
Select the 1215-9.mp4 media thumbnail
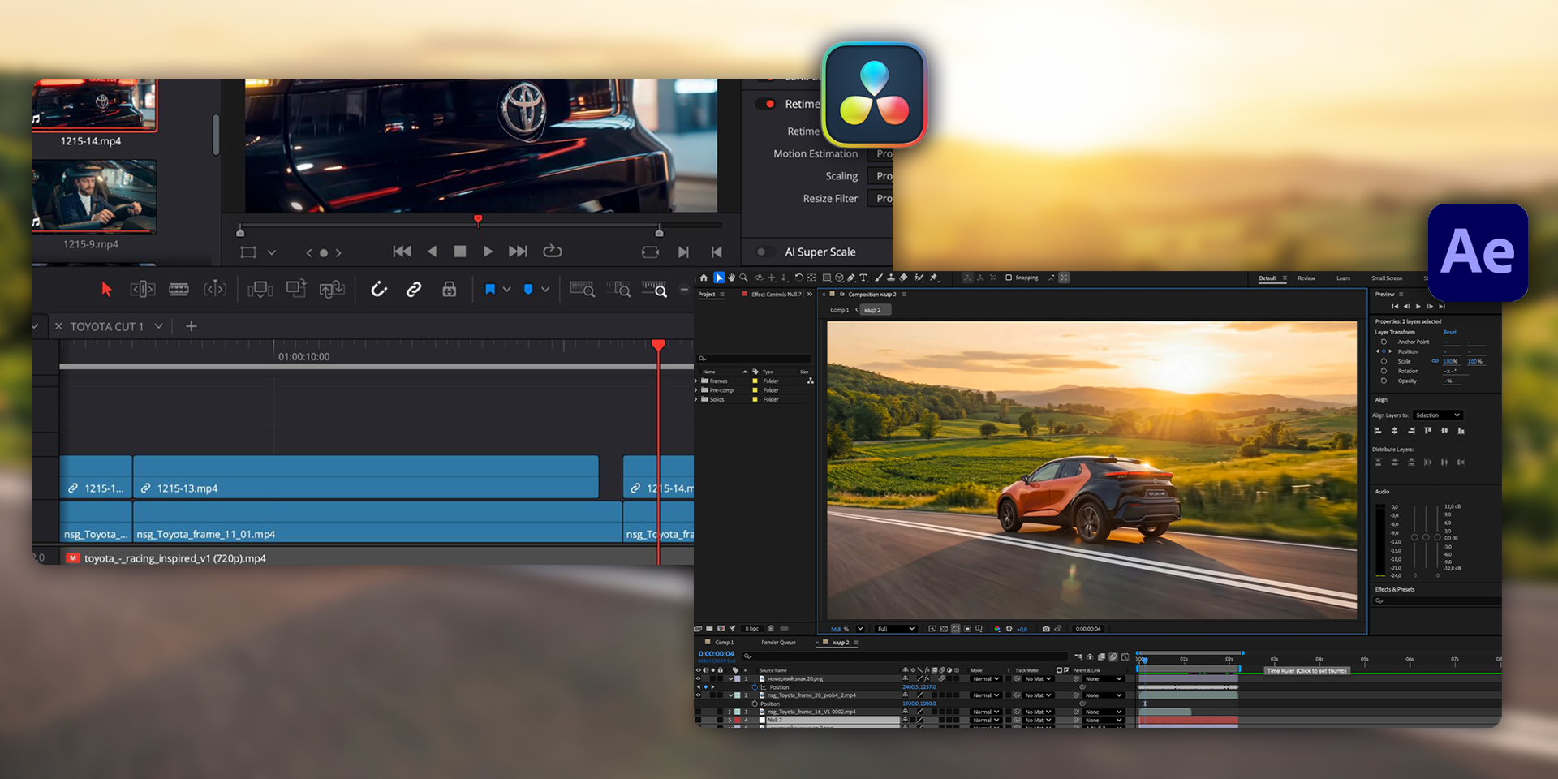click(94, 197)
